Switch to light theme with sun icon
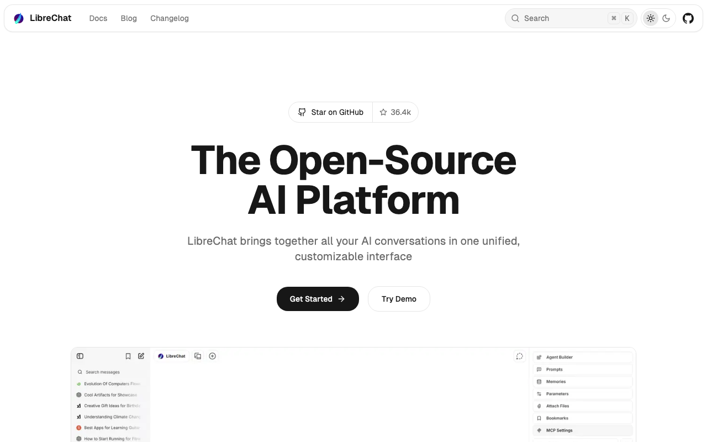This screenshot has width=707, height=442. point(651,18)
